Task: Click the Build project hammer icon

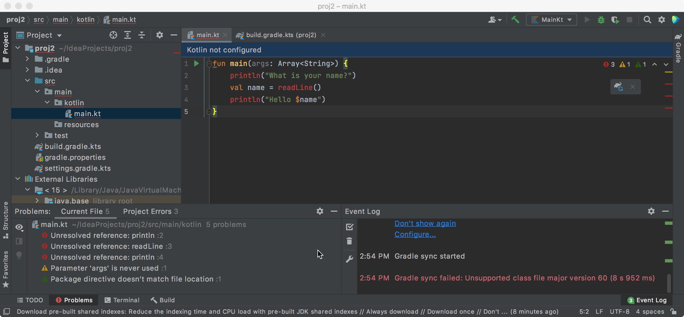Action: 515,20
